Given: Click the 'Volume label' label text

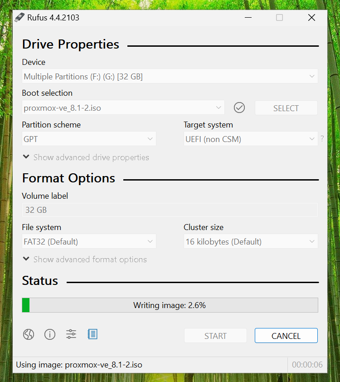Looking at the screenshot, I should [45, 196].
